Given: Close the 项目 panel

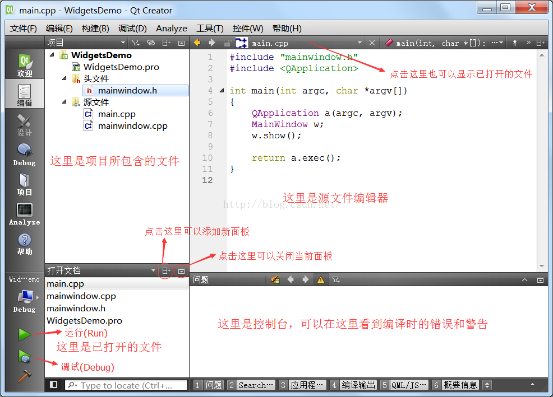Looking at the screenshot, I should (x=181, y=43).
